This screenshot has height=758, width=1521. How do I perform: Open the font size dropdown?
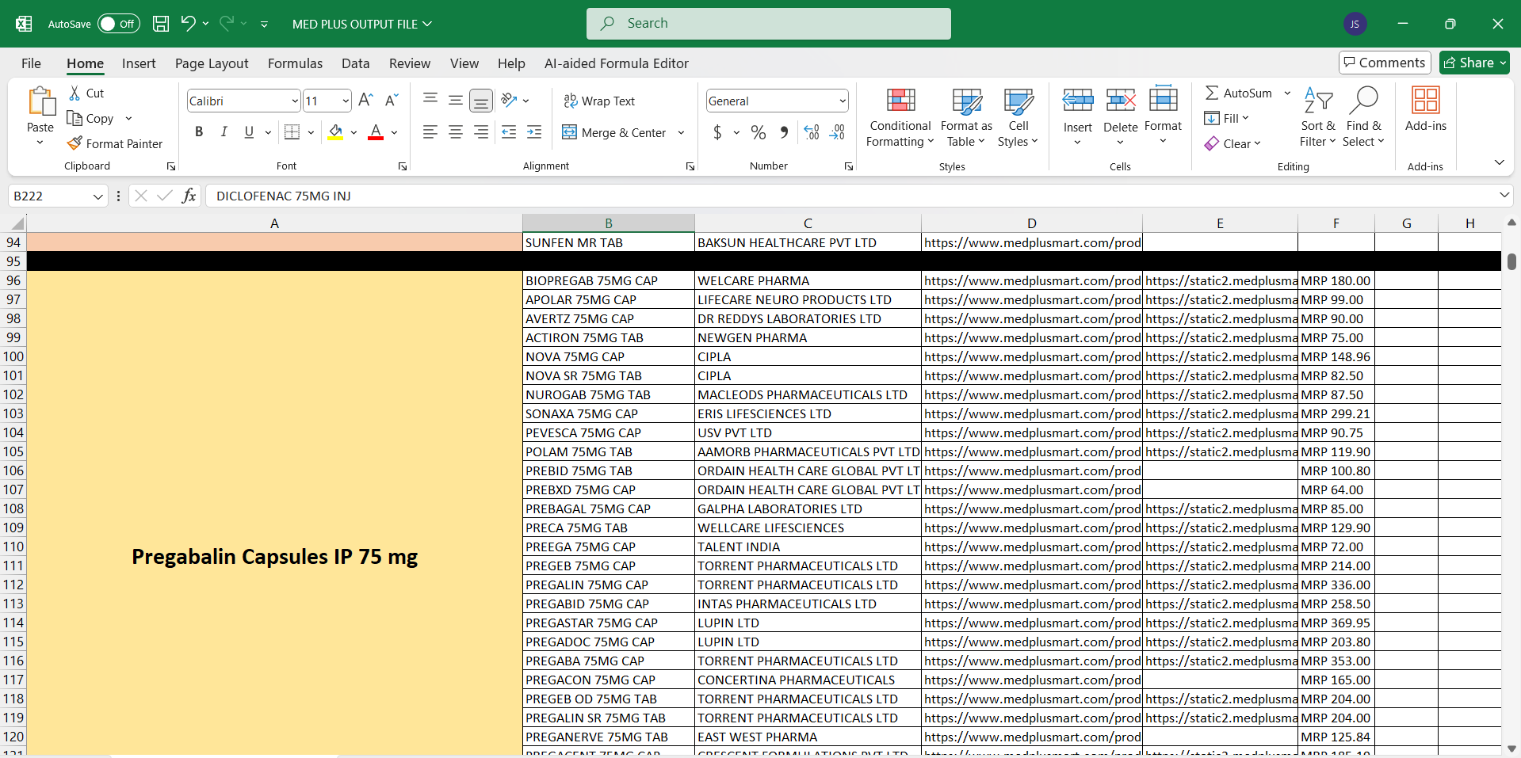[x=346, y=101]
